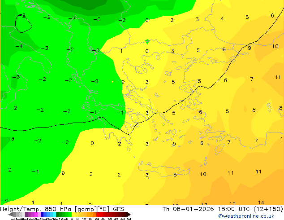Image resolution: width=284 pixels, height=220 pixels.
Task: Click the "-5" temperature value on the map
Action: coord(97,19)
